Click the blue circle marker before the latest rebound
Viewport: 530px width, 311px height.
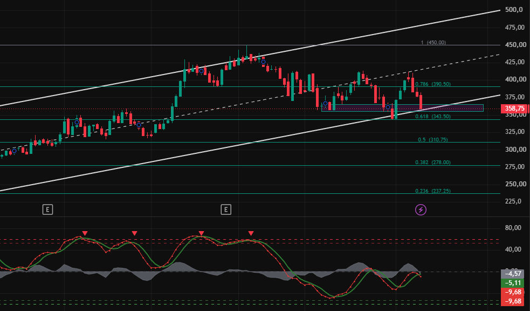pos(388,107)
